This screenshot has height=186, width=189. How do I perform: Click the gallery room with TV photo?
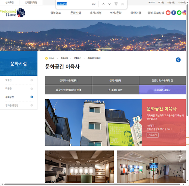152,166
